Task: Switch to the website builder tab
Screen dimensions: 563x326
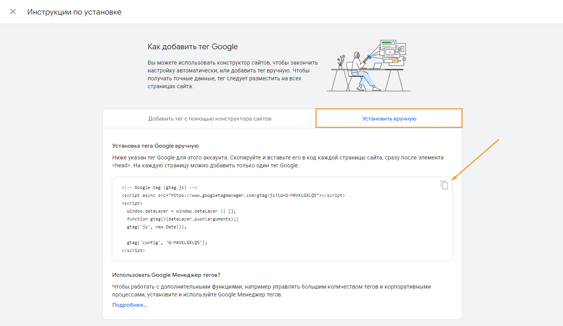Action: coord(209,119)
